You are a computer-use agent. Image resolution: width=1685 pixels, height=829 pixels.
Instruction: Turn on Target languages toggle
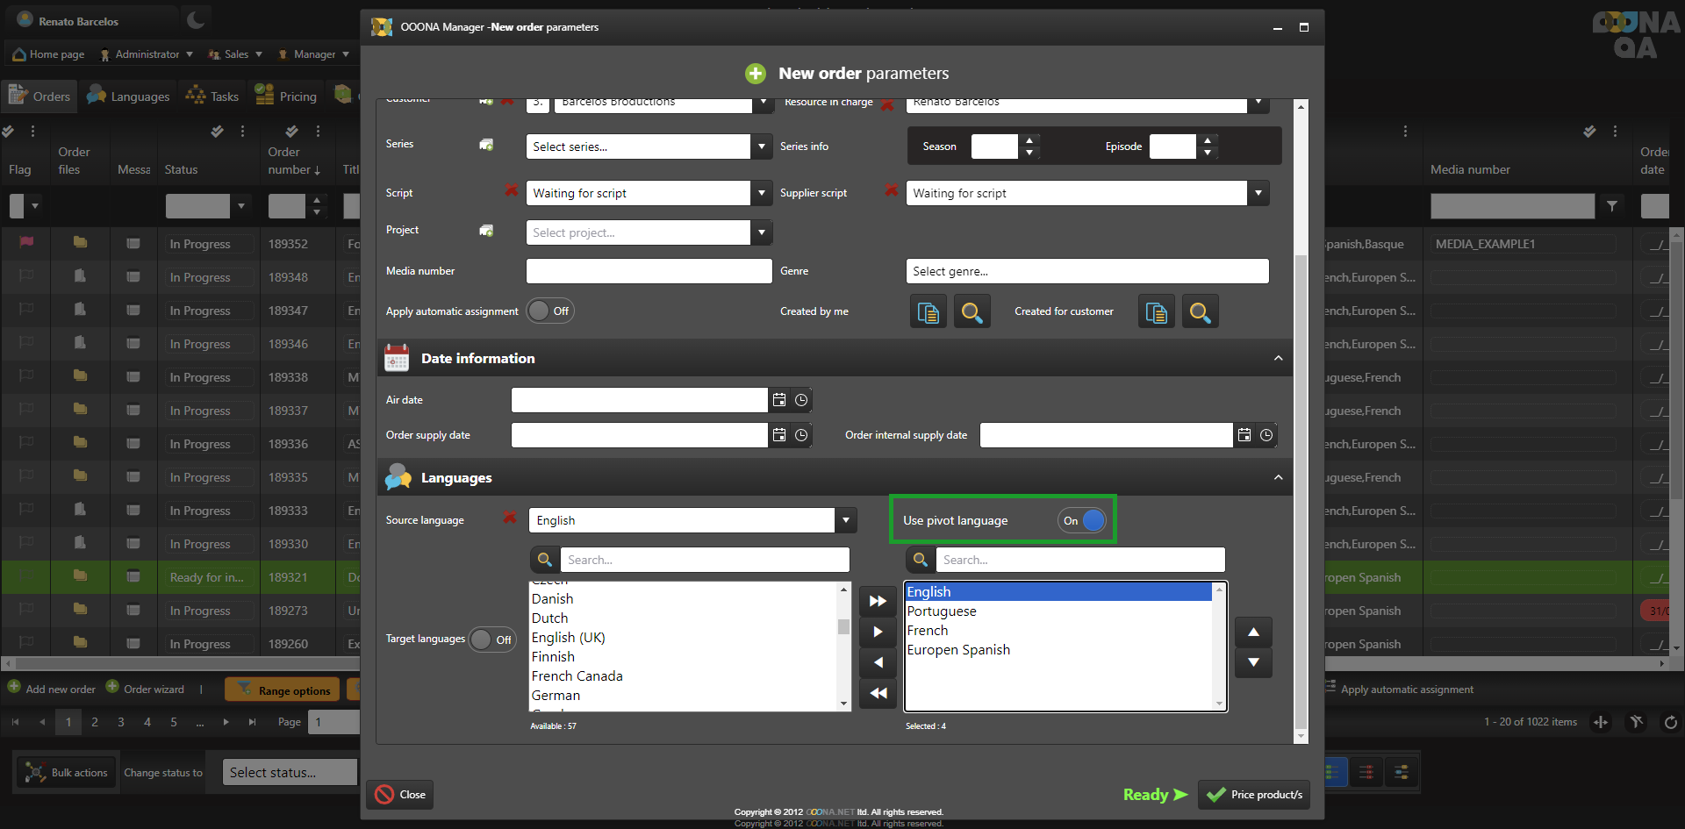(x=491, y=640)
